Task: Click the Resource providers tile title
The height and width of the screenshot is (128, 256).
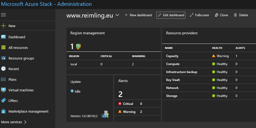Action: point(182,33)
